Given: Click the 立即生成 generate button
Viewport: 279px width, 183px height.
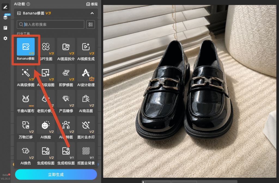Looking at the screenshot, I should [56, 175].
